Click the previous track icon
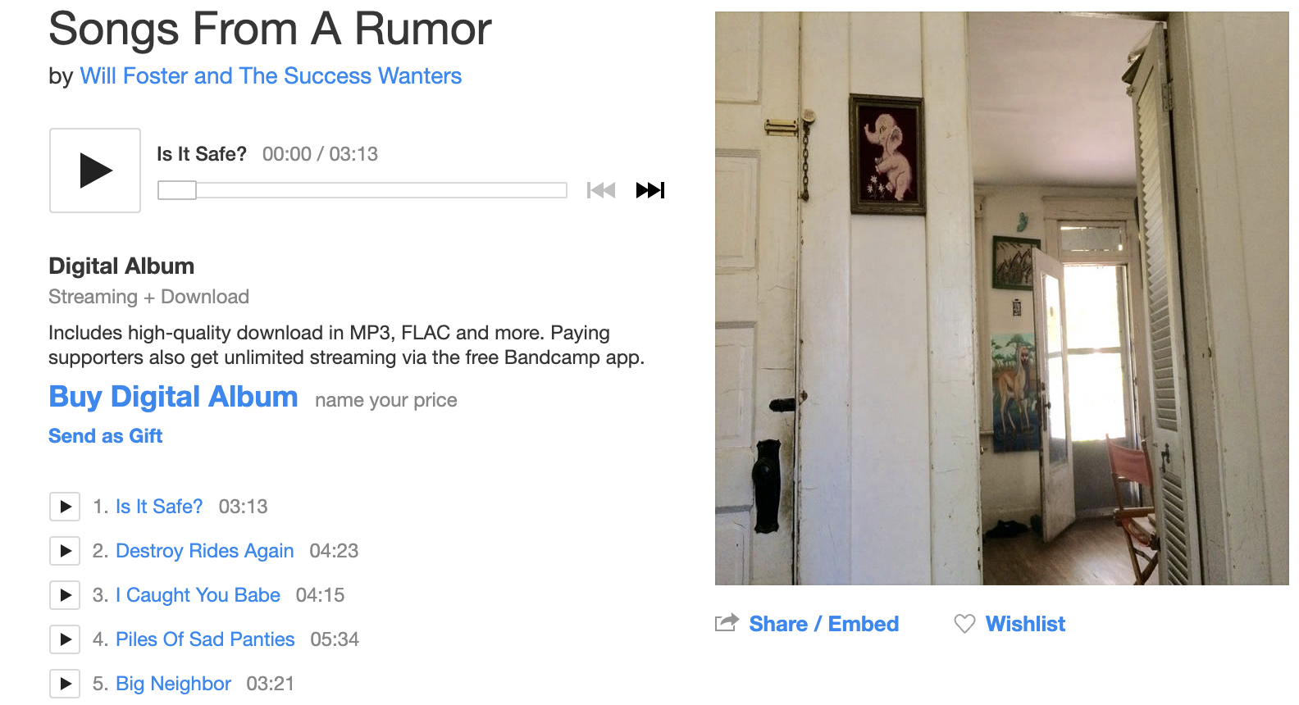Image resolution: width=1299 pixels, height=705 pixels. pos(601,190)
